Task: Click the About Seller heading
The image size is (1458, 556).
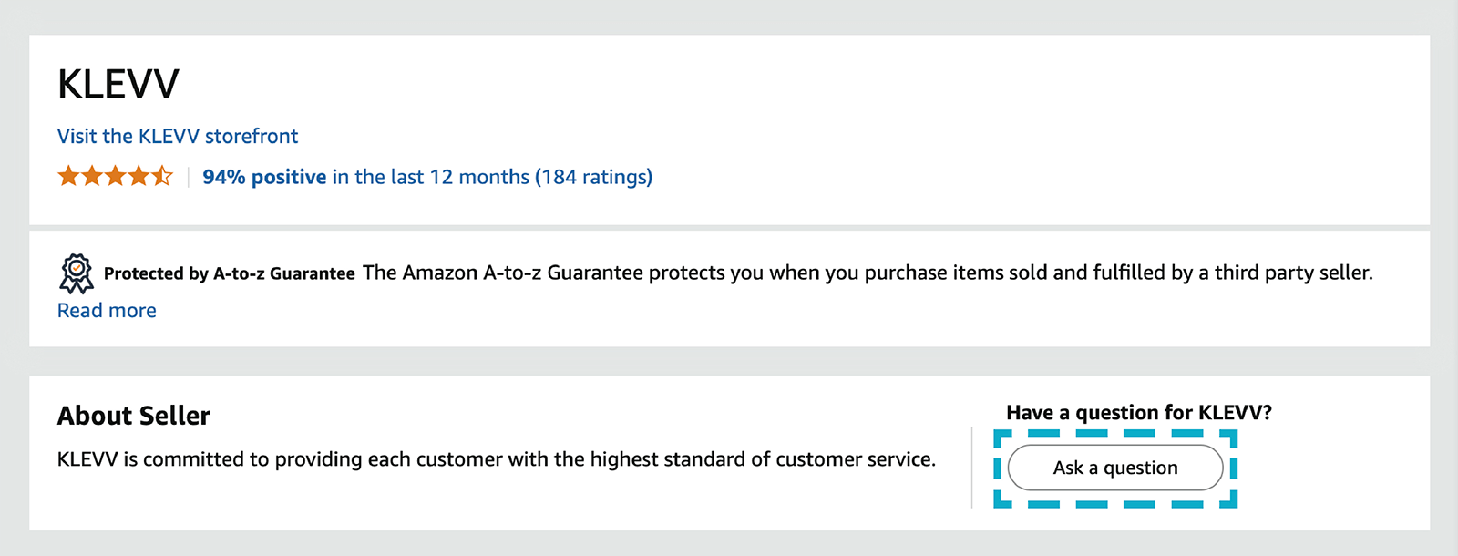Action: point(134,416)
